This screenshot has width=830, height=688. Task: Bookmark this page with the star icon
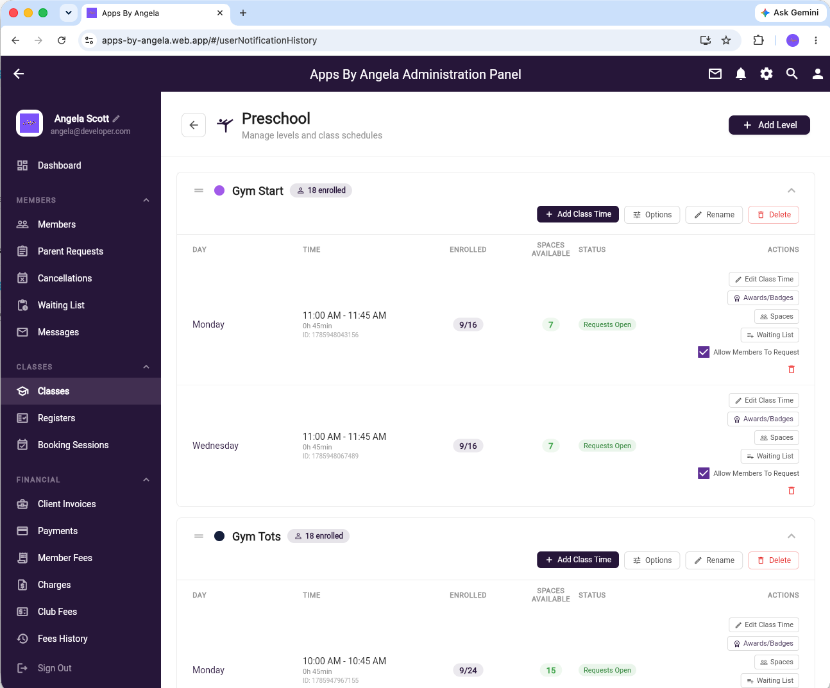[x=726, y=40]
